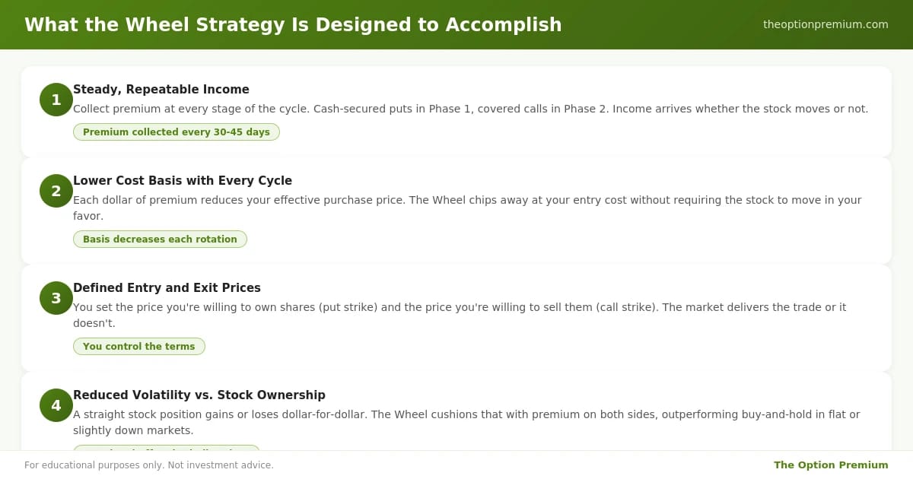Select 'Defined Entry and Exit Prices' heading
This screenshot has width=913, height=479.
(167, 288)
